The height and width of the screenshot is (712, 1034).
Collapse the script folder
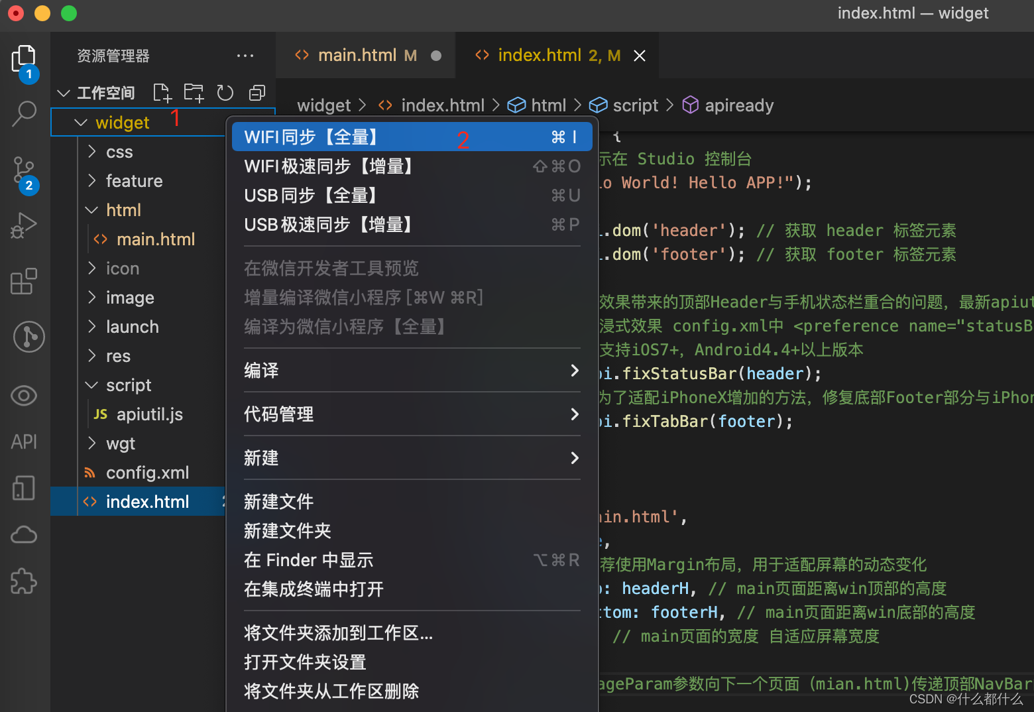92,385
